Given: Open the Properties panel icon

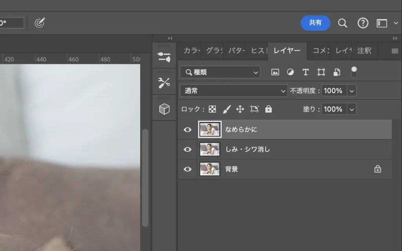Looking at the screenshot, I should (x=164, y=57).
